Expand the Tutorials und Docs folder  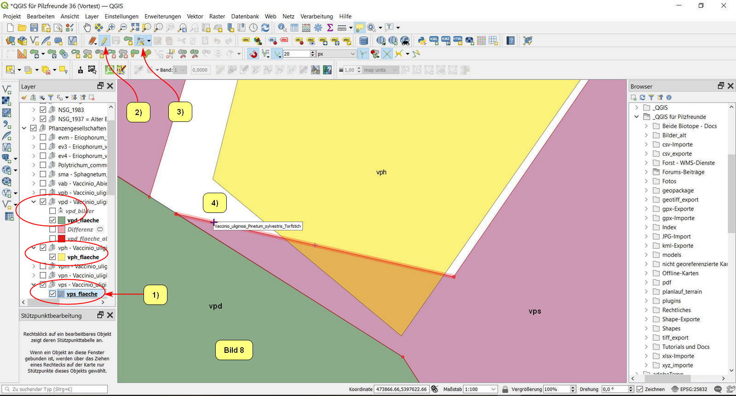(x=646, y=347)
